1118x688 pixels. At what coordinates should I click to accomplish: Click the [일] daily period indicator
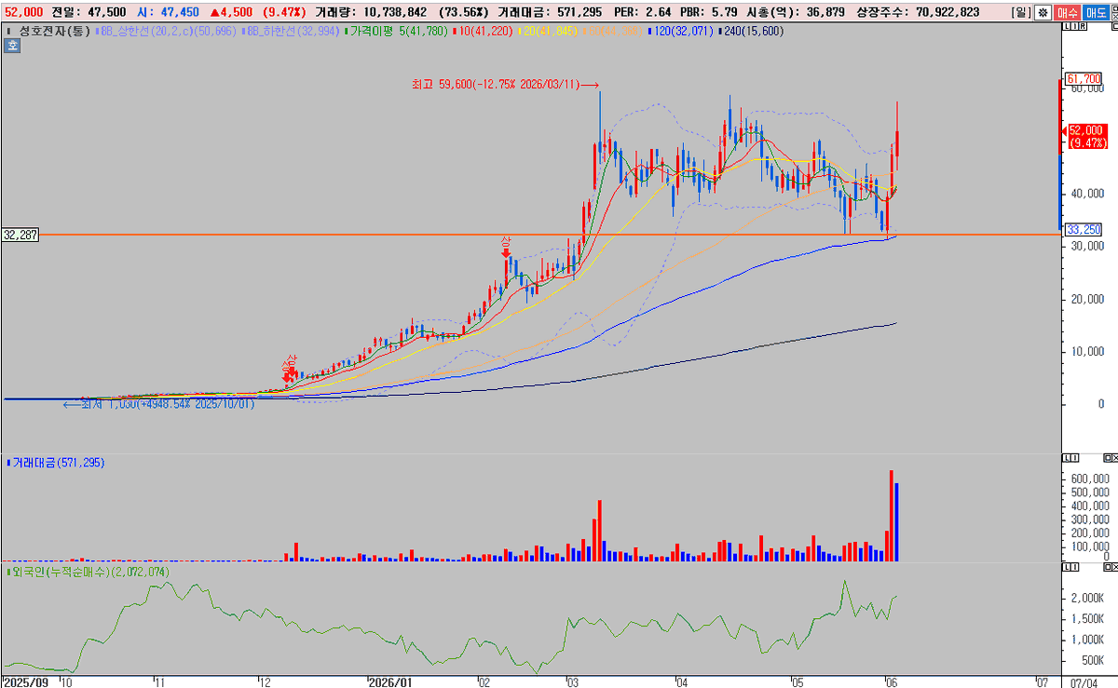pyautogui.click(x=1021, y=13)
